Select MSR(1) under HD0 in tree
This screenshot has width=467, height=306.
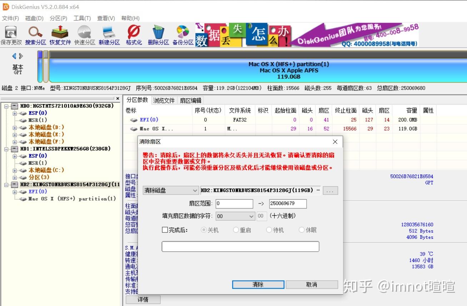coord(38,120)
